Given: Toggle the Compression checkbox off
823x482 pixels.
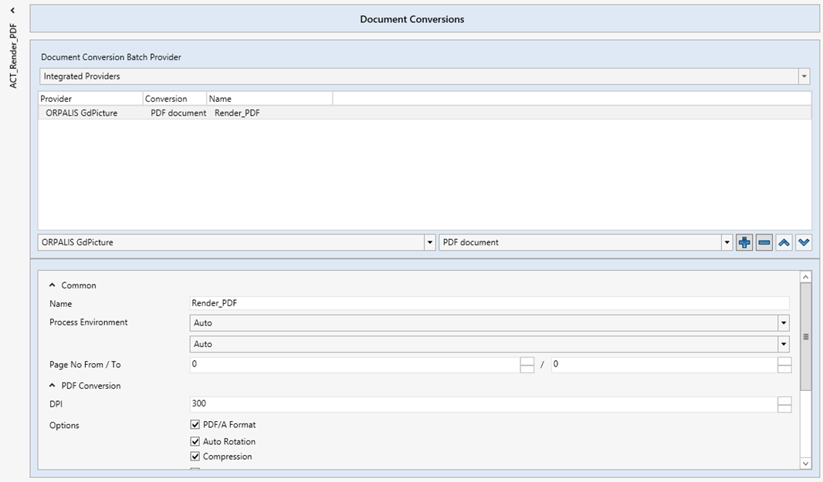Looking at the screenshot, I should (194, 456).
